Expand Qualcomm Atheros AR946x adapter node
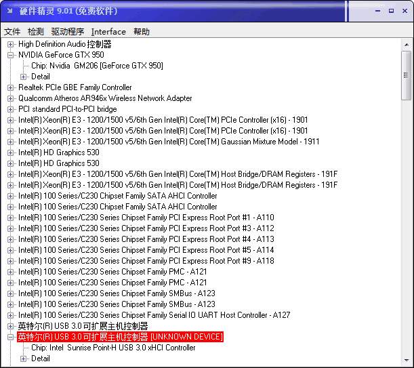The width and height of the screenshot is (414, 368). click(x=10, y=98)
